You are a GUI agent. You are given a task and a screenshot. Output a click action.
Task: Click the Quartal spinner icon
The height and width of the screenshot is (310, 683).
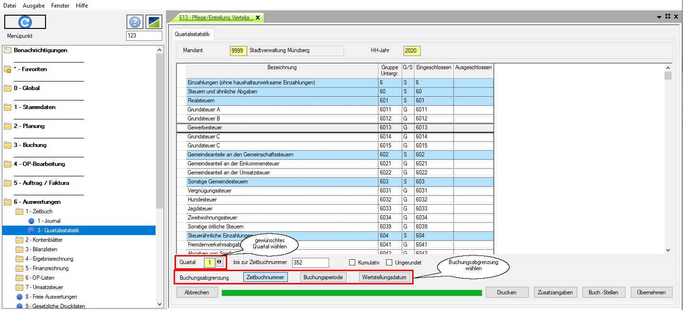(x=219, y=262)
